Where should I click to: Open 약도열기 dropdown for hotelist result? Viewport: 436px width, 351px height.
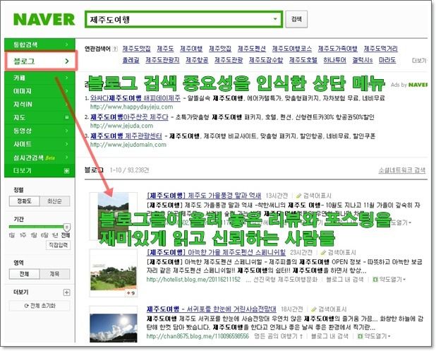(x=389, y=279)
